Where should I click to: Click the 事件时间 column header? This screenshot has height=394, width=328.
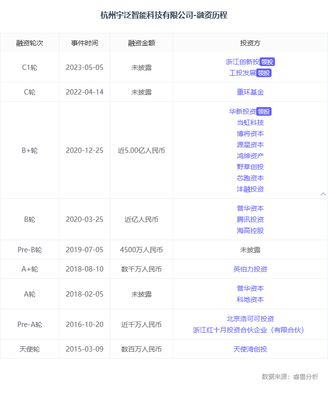pyautogui.click(x=84, y=43)
